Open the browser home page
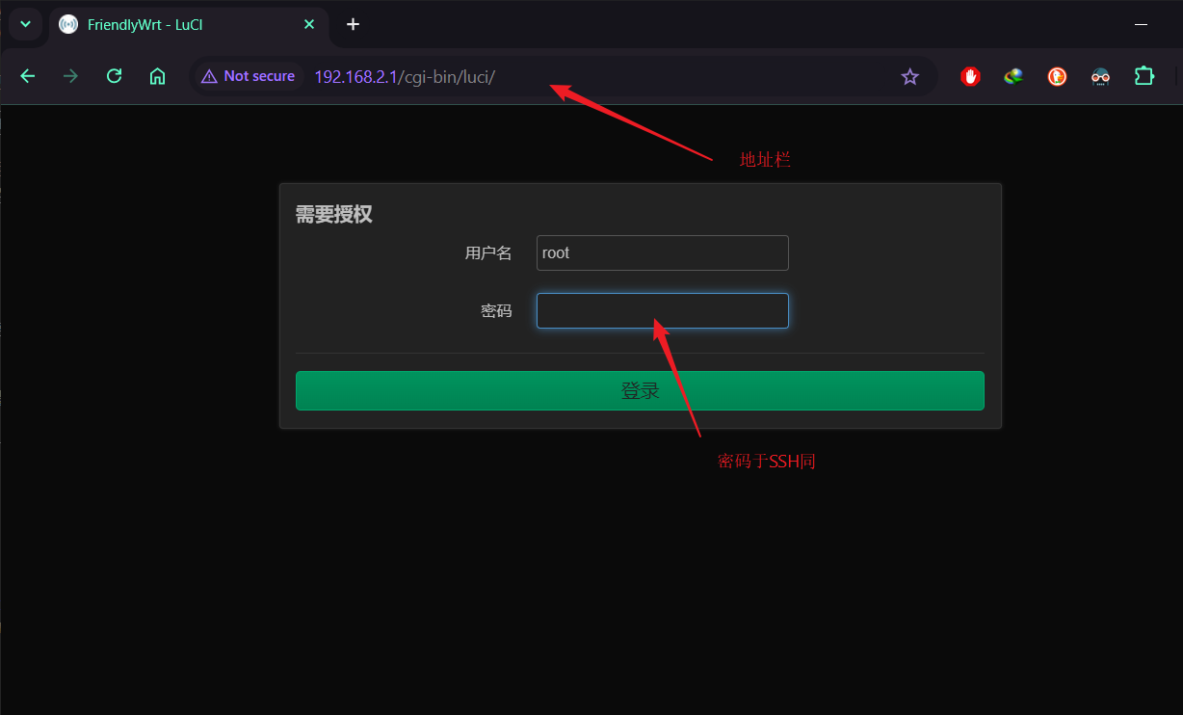1183x715 pixels. pos(157,76)
